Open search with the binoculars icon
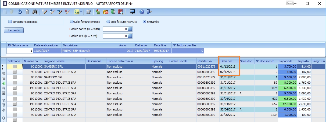Screen dimensions: 326x122 (35, 12)
